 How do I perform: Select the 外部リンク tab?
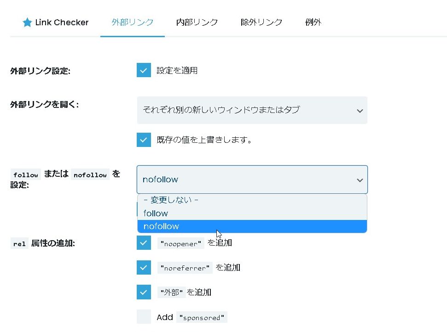point(132,22)
